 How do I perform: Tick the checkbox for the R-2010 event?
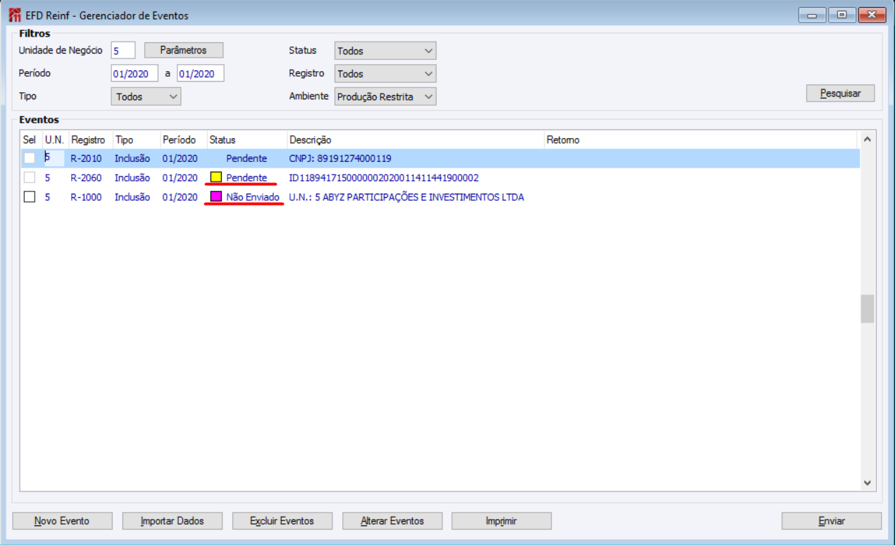click(29, 158)
